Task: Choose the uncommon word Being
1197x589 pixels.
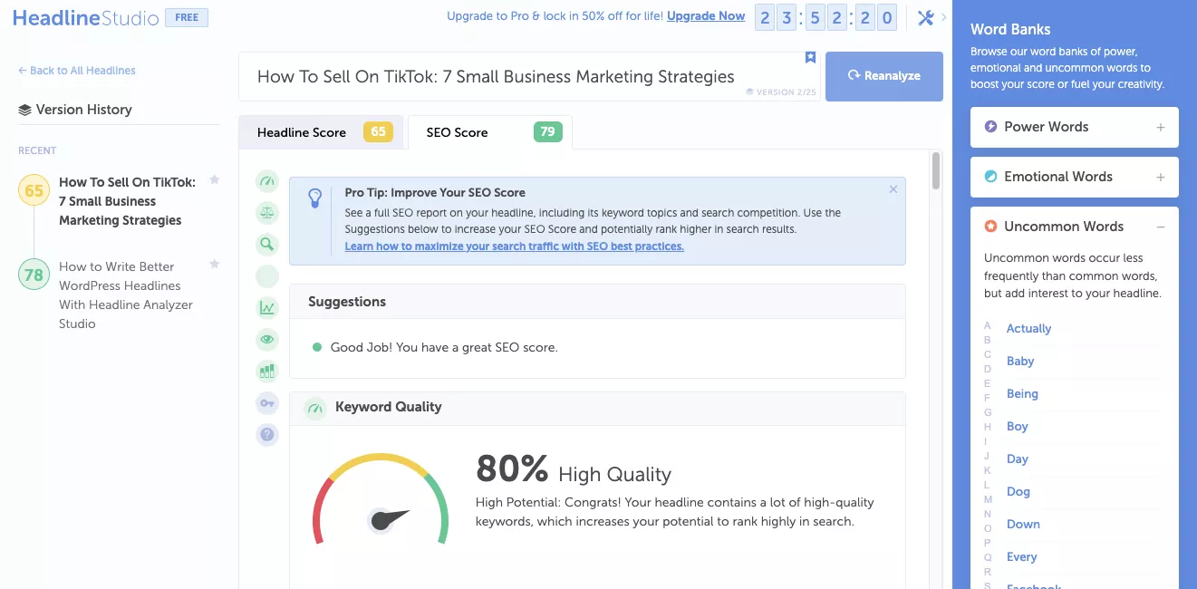Action: click(1022, 394)
